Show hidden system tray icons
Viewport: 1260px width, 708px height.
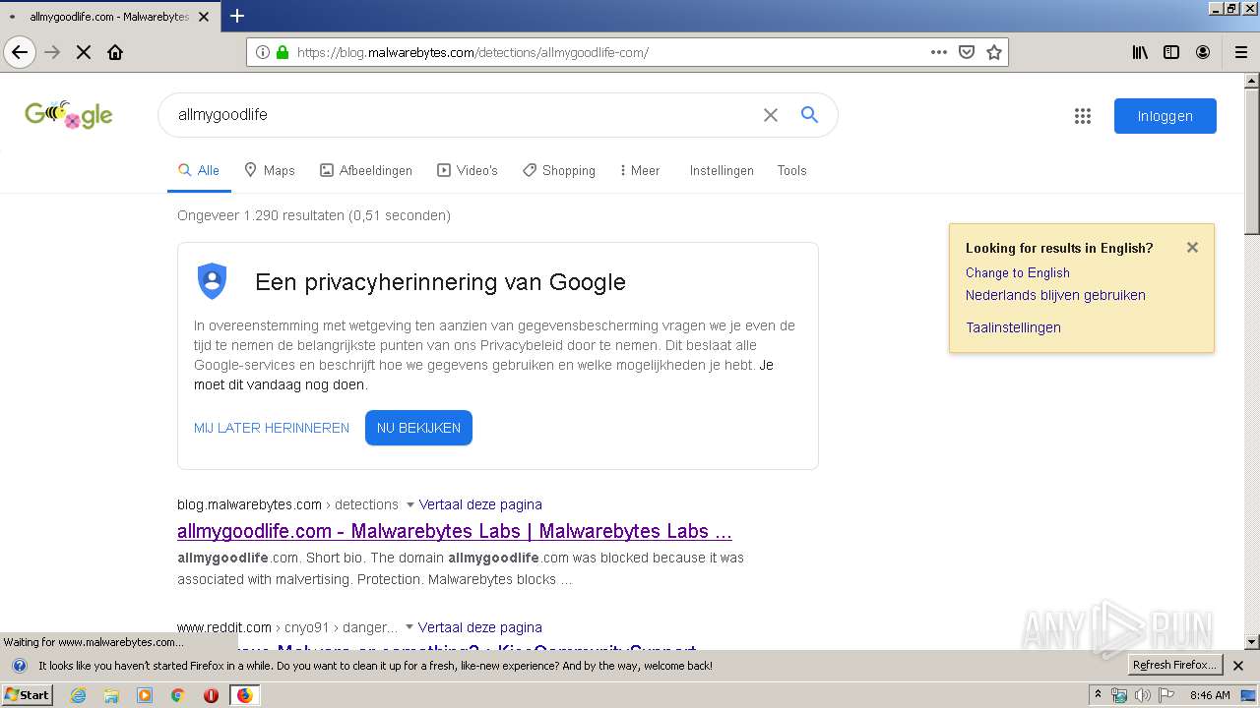[1098, 695]
